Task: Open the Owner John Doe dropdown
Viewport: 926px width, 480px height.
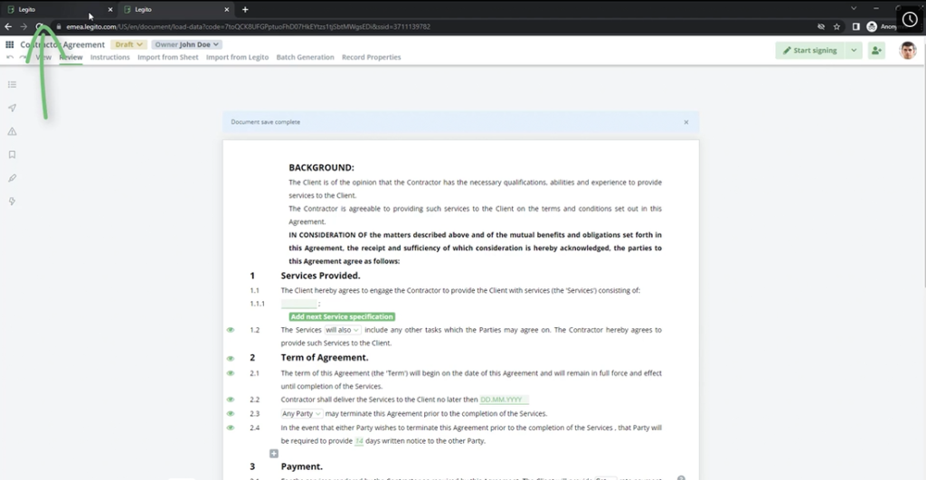Action: 186,44
